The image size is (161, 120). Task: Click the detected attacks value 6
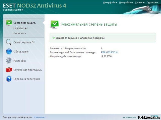(101, 48)
